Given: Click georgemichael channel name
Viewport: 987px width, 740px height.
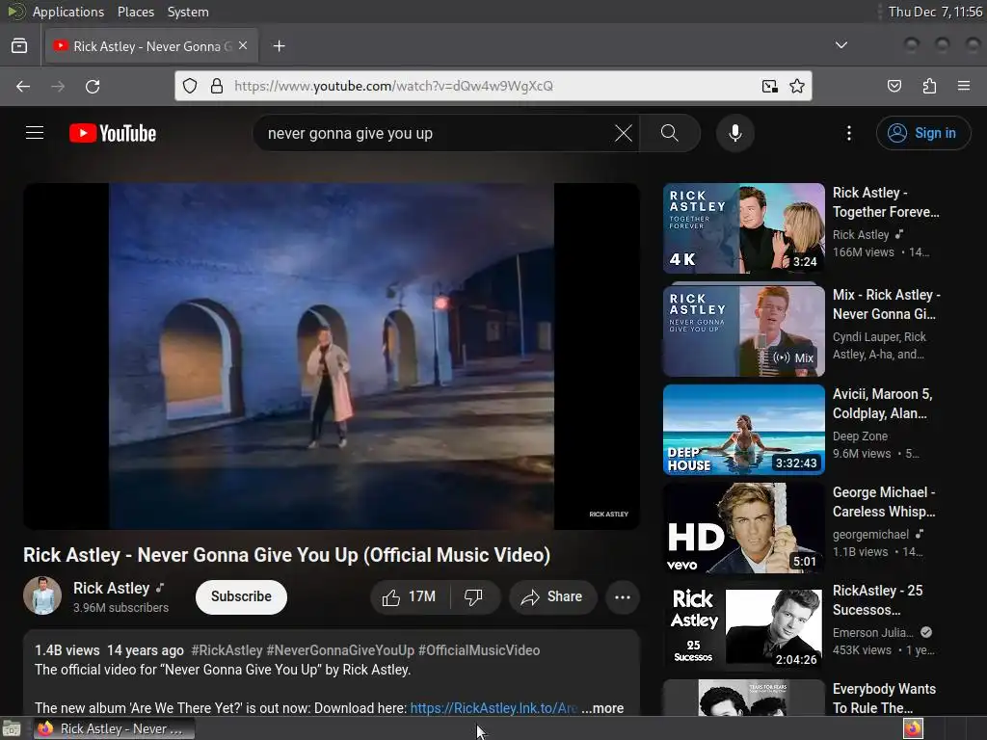Looking at the screenshot, I should pyautogui.click(x=870, y=534).
